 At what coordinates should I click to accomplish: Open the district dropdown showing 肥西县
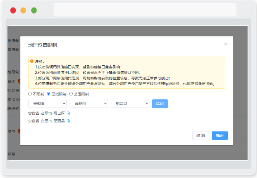click(130, 103)
